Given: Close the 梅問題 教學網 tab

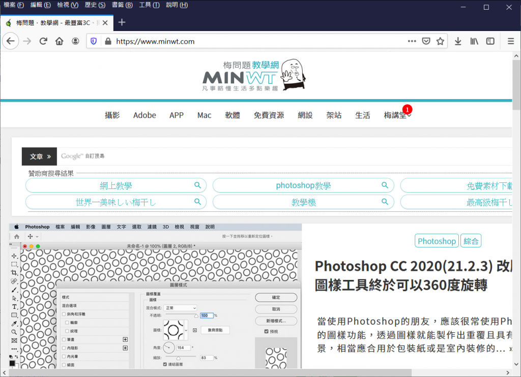Looking at the screenshot, I should click(x=105, y=22).
